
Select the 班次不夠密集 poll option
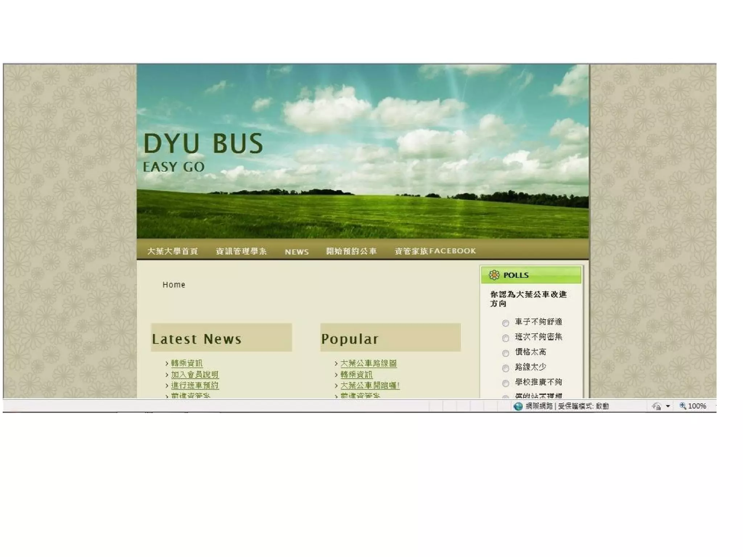[x=505, y=338]
